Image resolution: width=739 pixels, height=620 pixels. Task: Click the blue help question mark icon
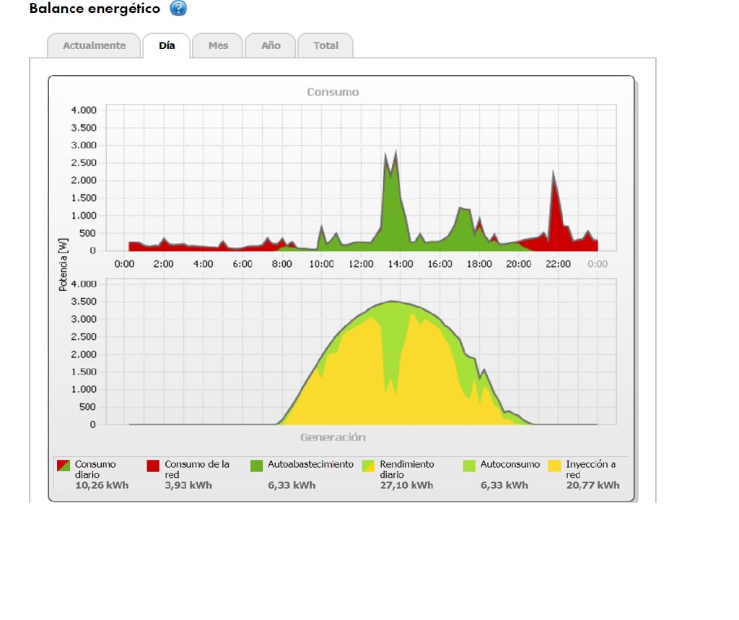point(178,9)
